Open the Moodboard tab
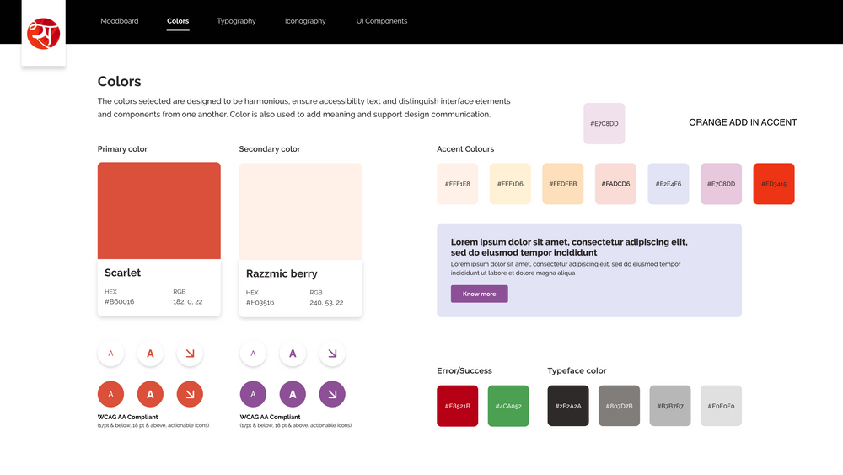 (x=119, y=21)
